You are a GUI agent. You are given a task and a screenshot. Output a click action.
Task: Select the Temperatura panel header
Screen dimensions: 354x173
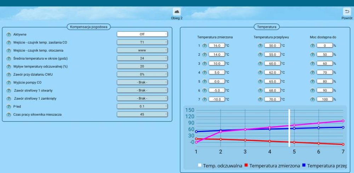[267, 26]
